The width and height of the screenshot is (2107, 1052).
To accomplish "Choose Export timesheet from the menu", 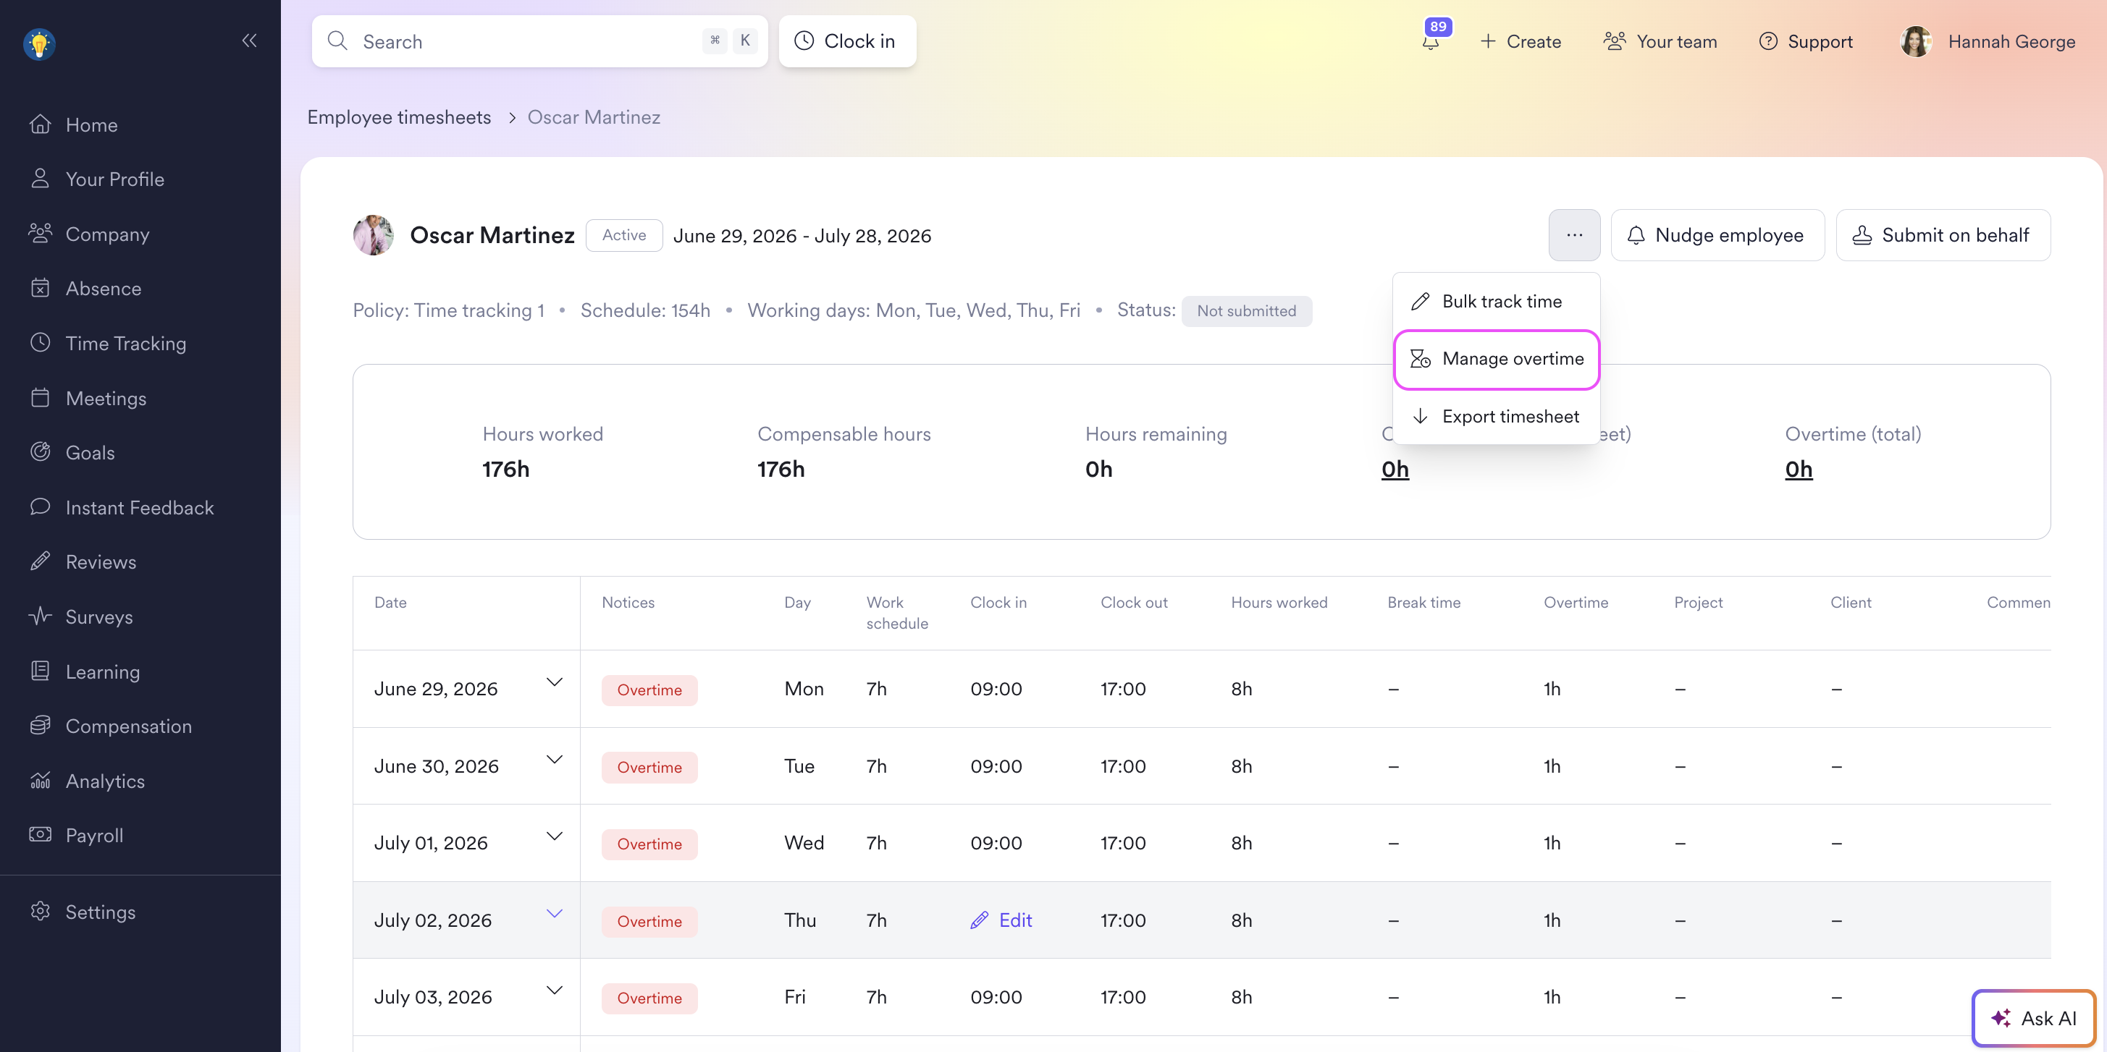I will 1497,417.
